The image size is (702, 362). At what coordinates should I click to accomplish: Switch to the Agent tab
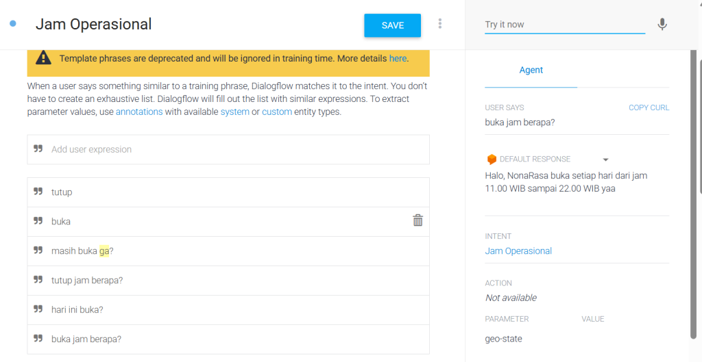[531, 70]
